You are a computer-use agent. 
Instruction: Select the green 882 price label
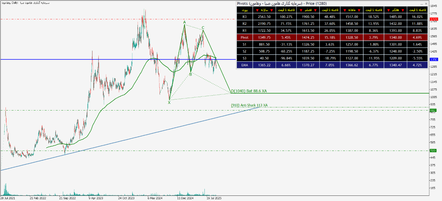(433, 110)
